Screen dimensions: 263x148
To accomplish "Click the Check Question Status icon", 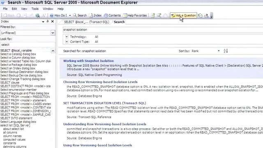I will coord(200,16).
